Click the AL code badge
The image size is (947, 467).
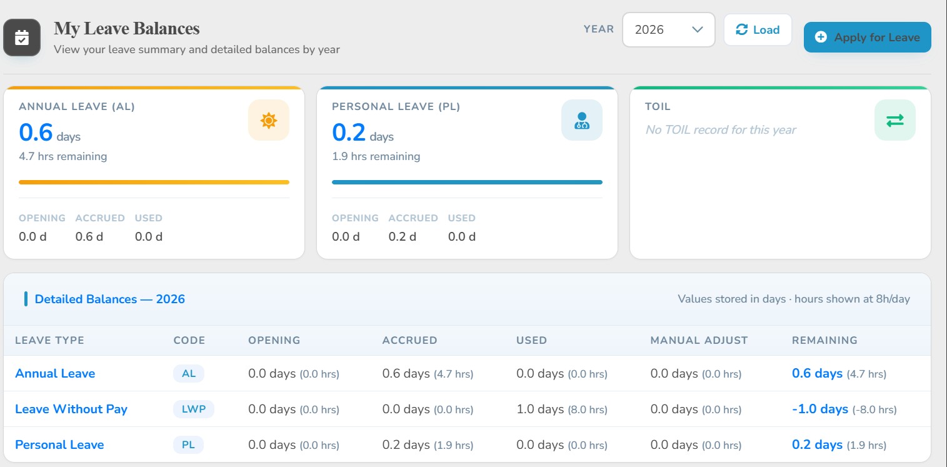pos(189,373)
